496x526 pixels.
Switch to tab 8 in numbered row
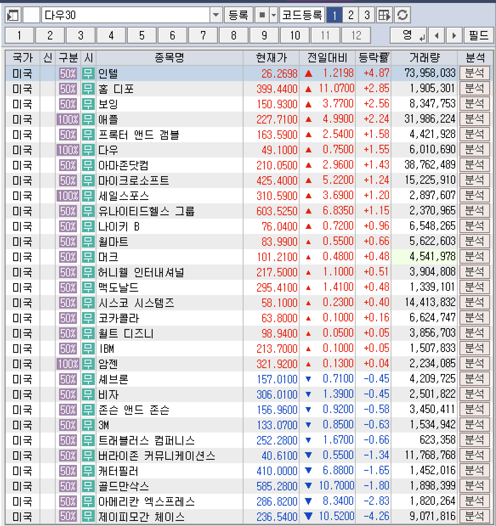234,35
